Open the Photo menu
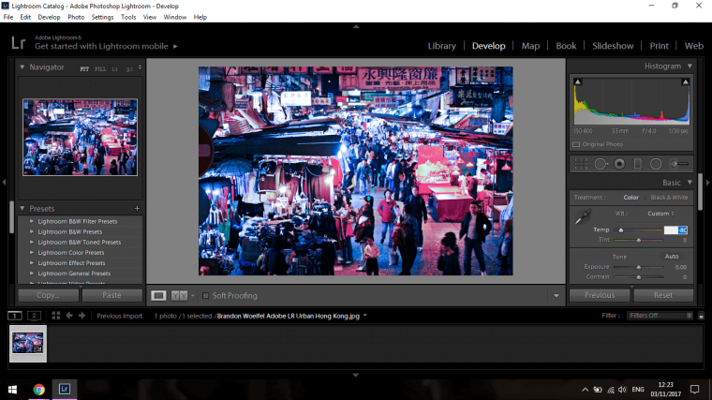Image resolution: width=712 pixels, height=400 pixels. pos(76,17)
